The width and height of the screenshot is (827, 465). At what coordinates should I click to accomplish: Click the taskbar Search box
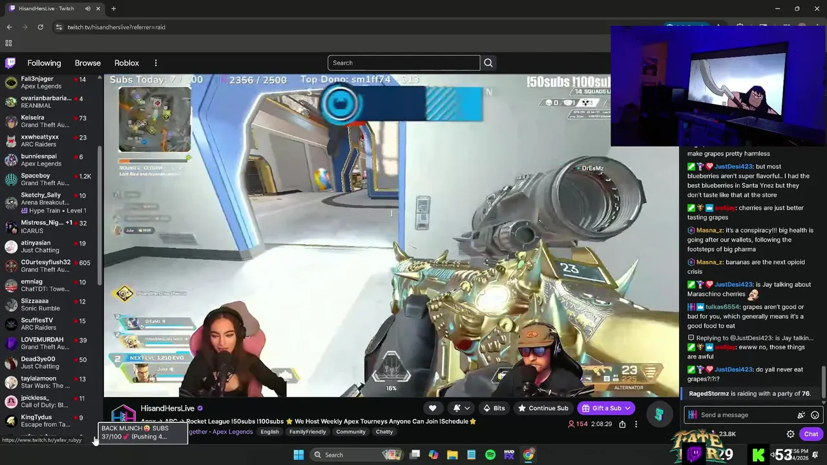(356, 455)
